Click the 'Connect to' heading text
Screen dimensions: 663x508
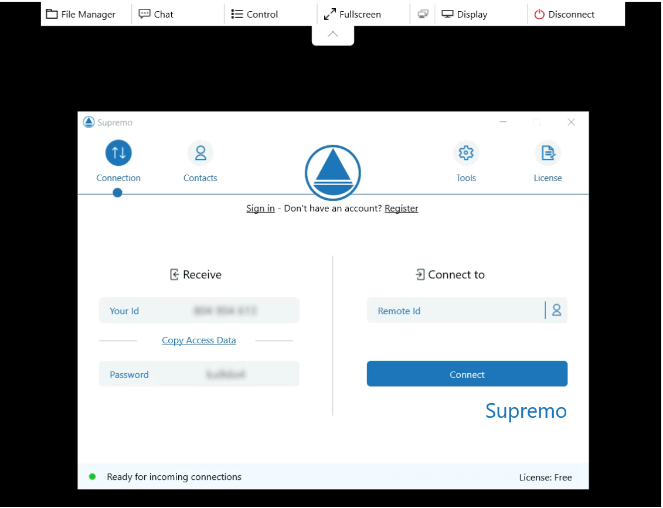(x=456, y=275)
